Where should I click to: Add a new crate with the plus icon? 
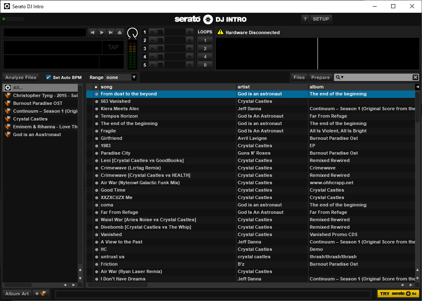pos(41,294)
